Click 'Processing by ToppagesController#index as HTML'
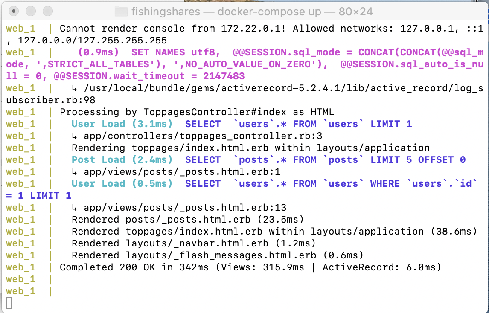 click(197, 112)
